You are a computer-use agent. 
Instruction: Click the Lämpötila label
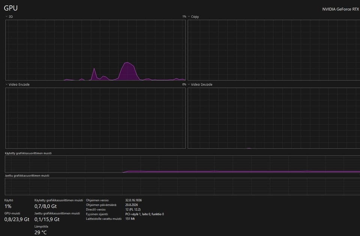point(41,226)
